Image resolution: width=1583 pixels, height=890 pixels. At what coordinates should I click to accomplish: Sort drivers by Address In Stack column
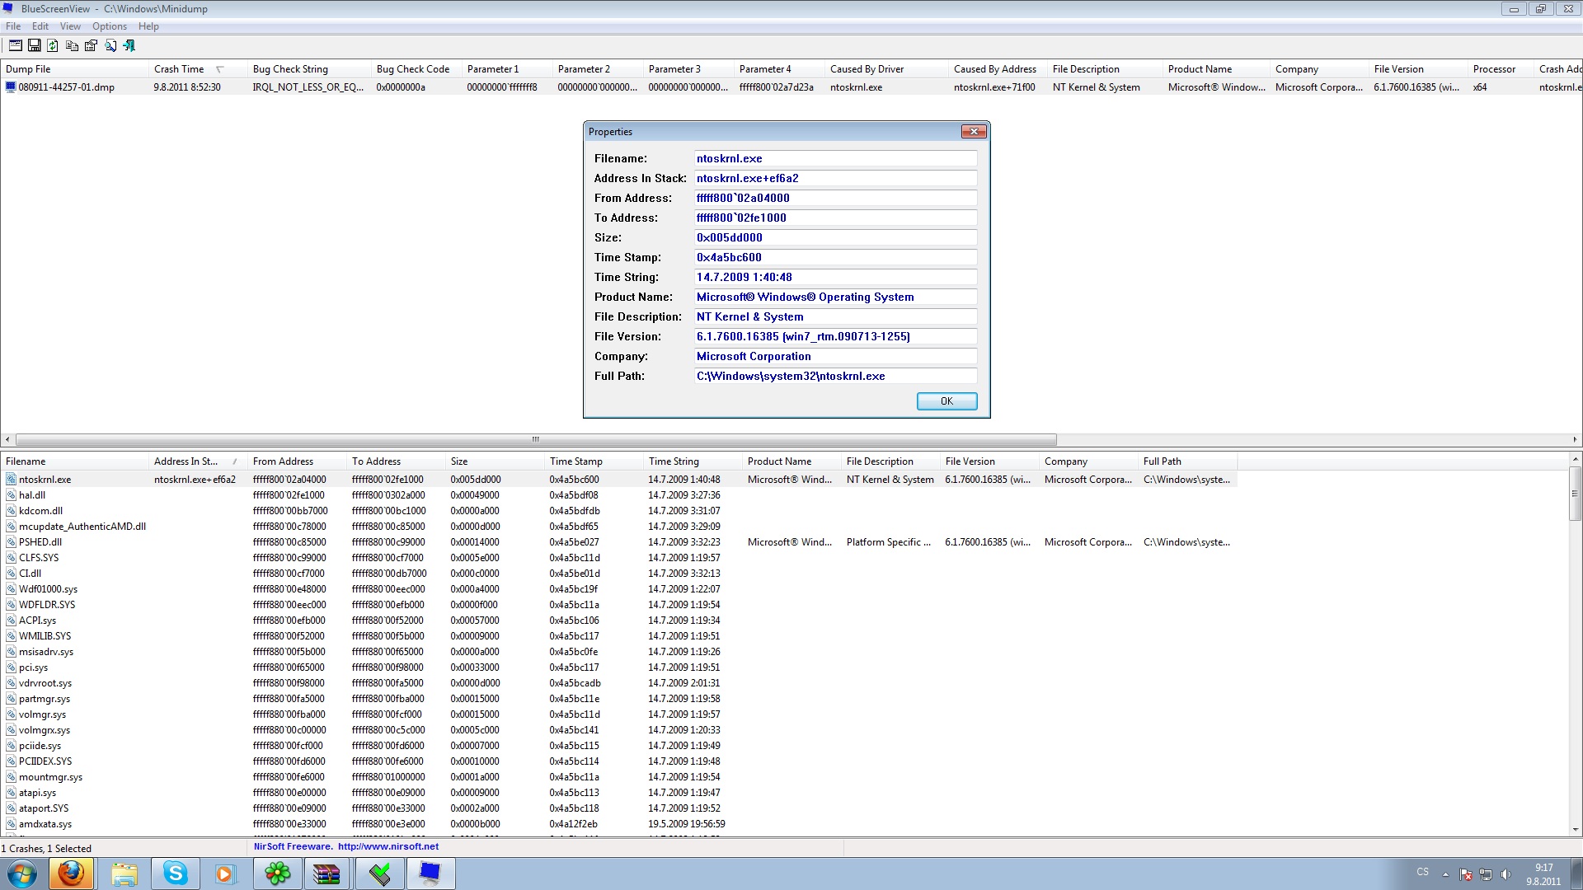tap(186, 461)
